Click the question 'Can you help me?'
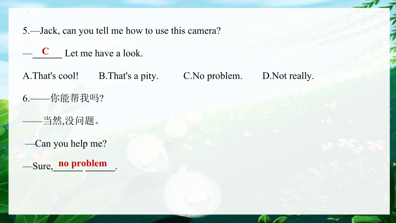 click(71, 144)
